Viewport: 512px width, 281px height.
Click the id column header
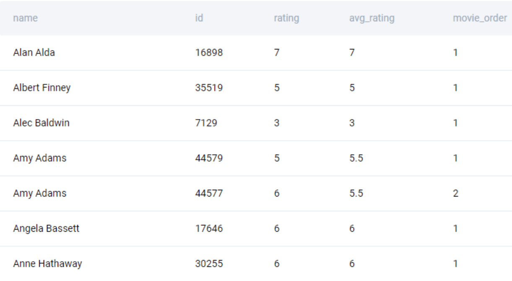click(x=199, y=18)
